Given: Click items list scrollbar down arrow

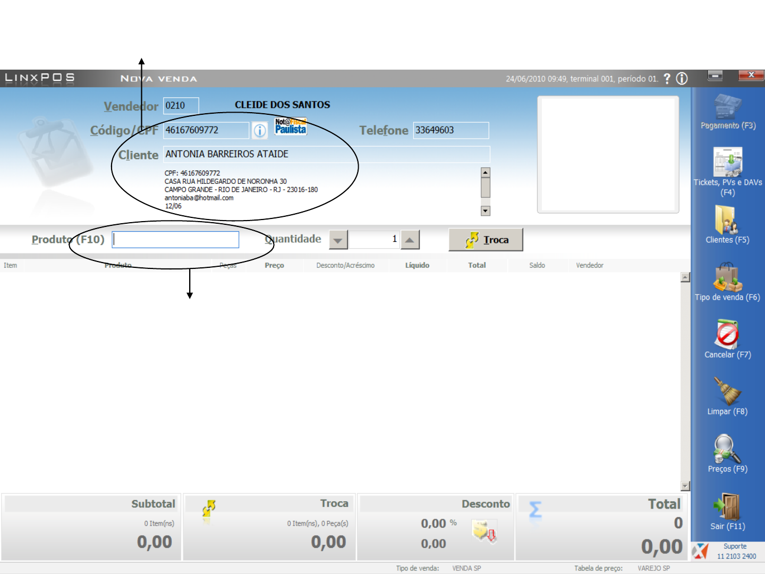Looking at the screenshot, I should (x=685, y=486).
